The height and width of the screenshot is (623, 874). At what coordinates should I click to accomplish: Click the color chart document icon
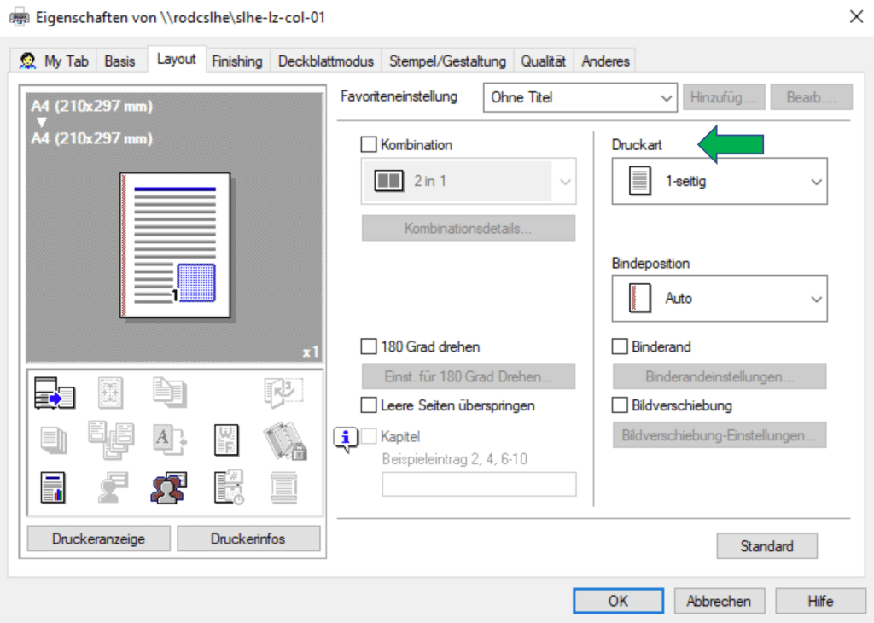pos(55,487)
